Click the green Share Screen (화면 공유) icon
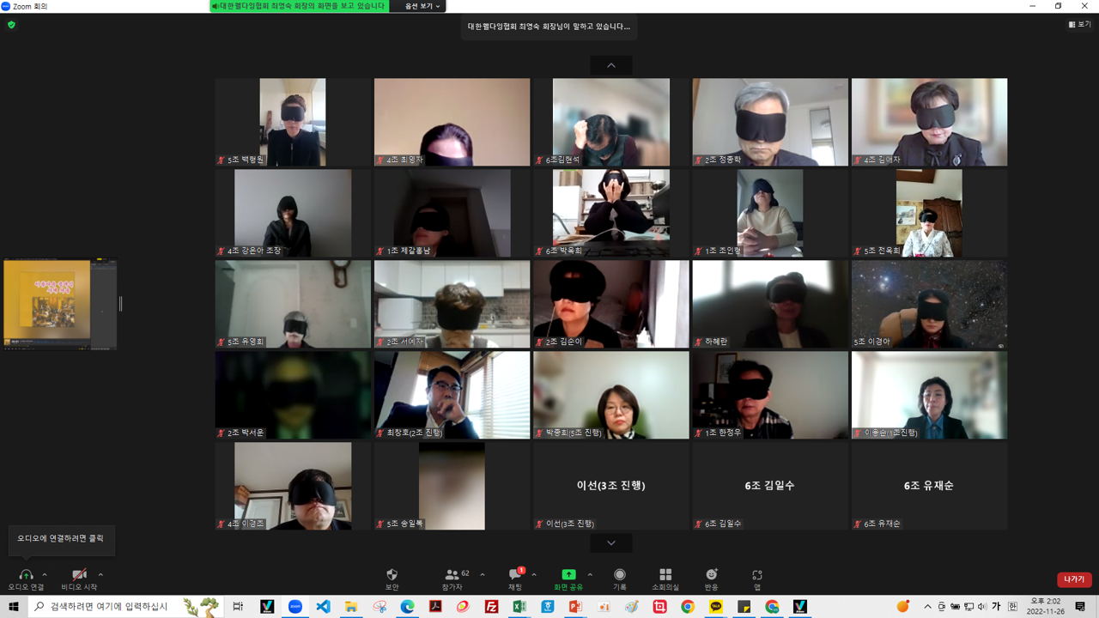Viewport: 1099px width, 618px height. [568, 575]
